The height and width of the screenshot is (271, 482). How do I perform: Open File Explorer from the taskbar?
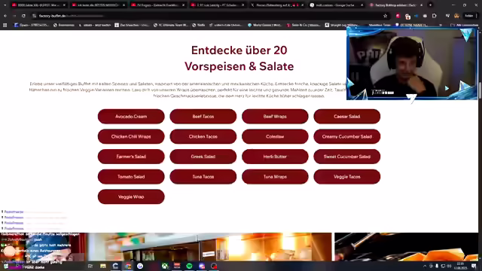tap(103, 266)
